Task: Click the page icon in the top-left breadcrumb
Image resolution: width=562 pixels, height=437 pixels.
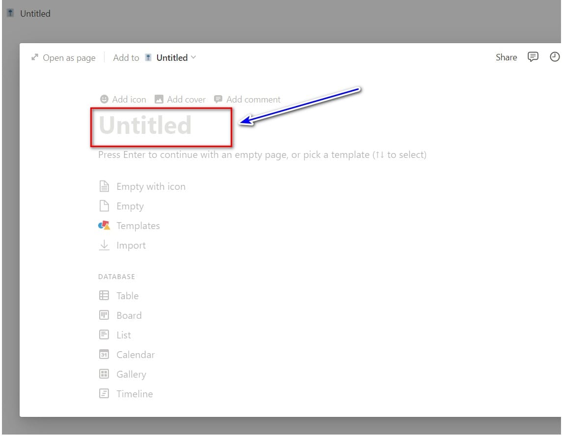Action: tap(10, 13)
